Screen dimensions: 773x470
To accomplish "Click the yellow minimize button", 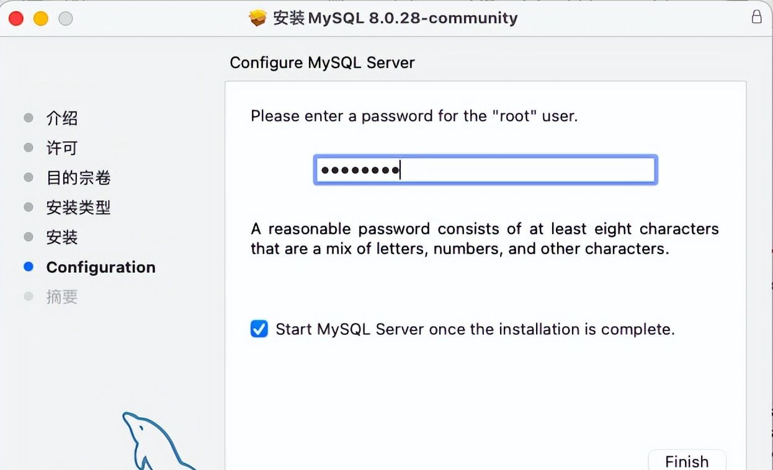I will [x=40, y=19].
